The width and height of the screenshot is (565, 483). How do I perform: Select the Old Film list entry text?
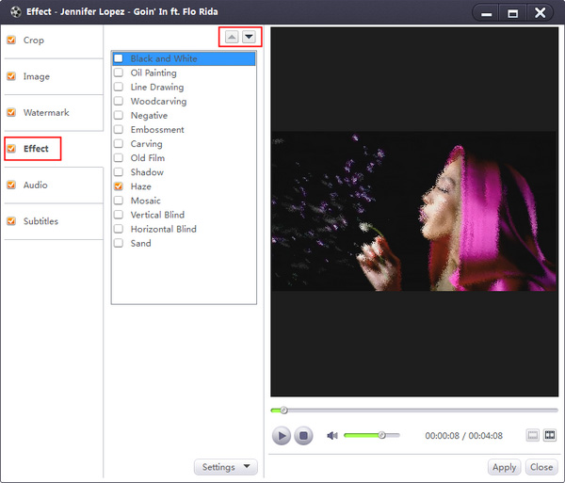point(148,158)
